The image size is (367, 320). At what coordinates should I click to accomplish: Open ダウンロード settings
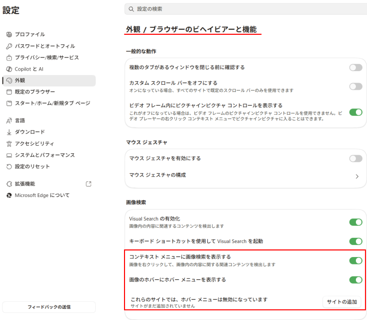(x=49, y=132)
